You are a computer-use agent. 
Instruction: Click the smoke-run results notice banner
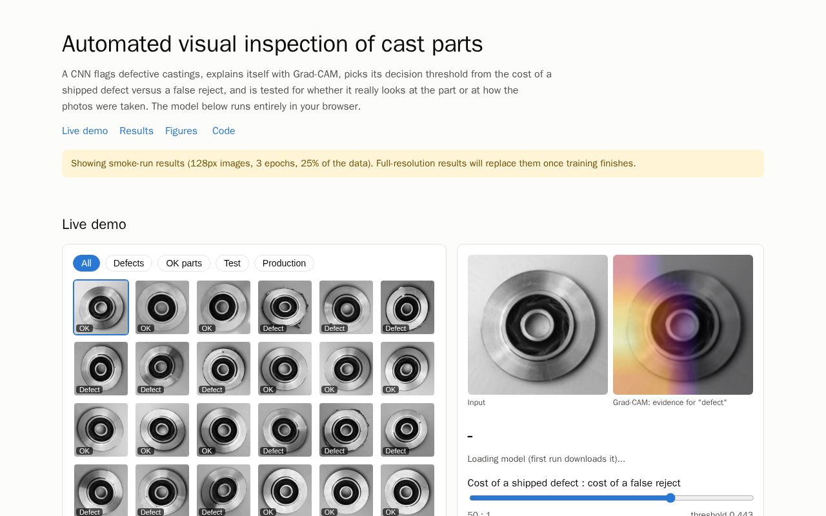coord(413,164)
